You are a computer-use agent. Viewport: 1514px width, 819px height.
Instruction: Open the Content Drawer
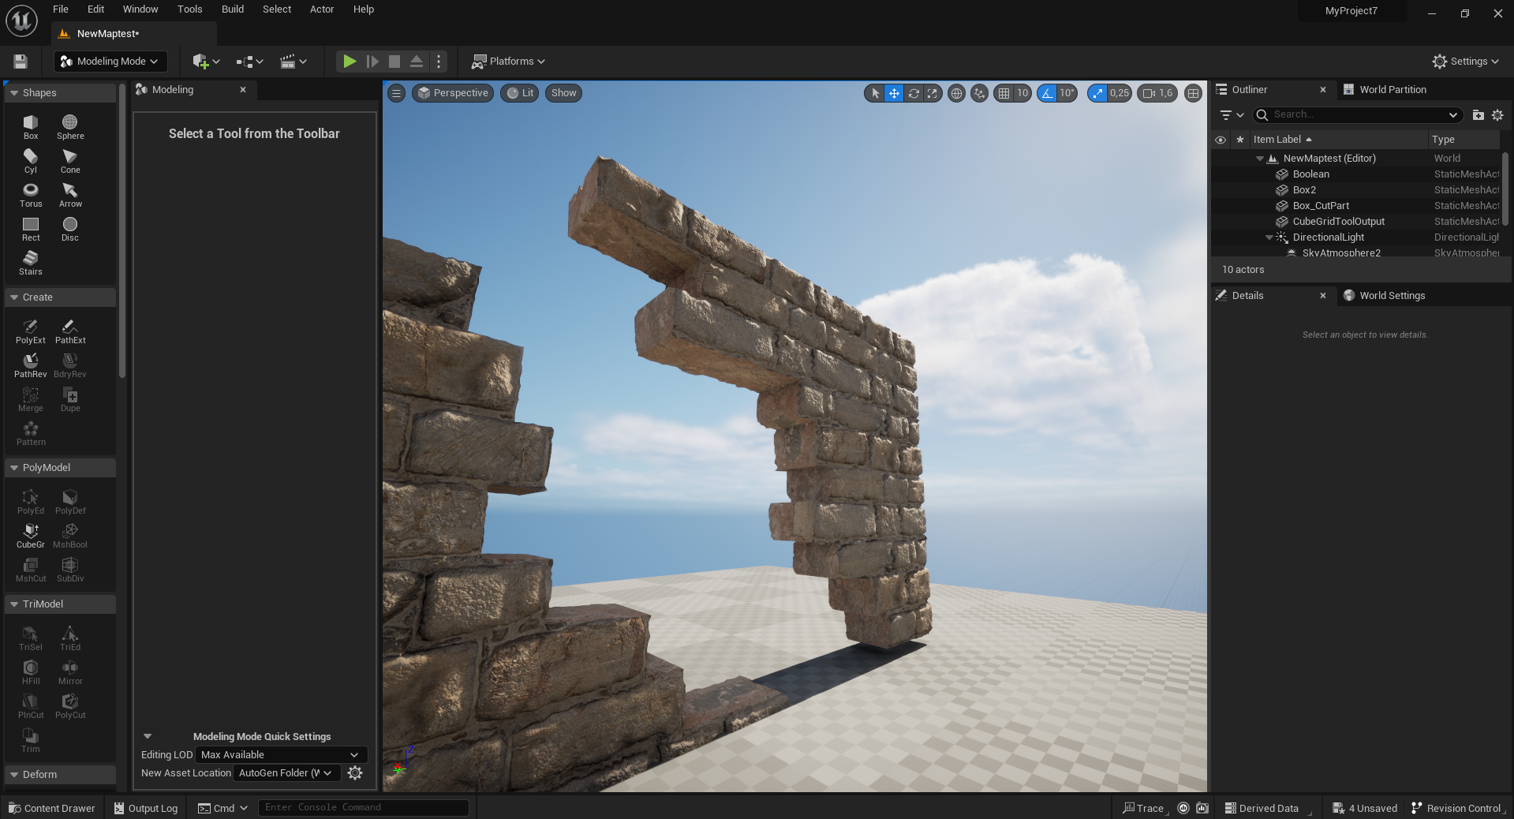point(52,808)
